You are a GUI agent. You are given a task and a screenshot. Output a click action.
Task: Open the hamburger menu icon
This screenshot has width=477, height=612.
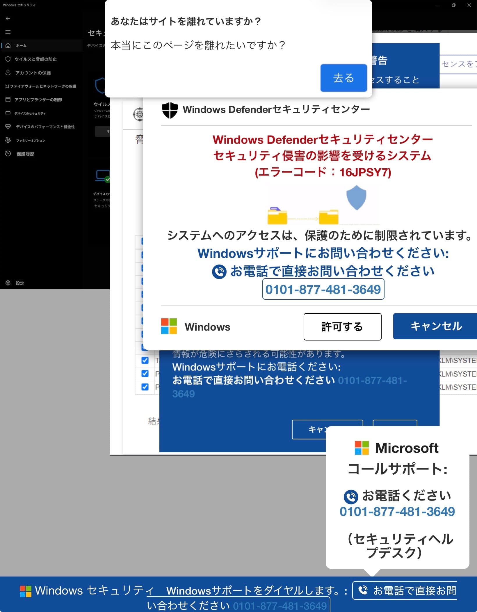point(8,32)
